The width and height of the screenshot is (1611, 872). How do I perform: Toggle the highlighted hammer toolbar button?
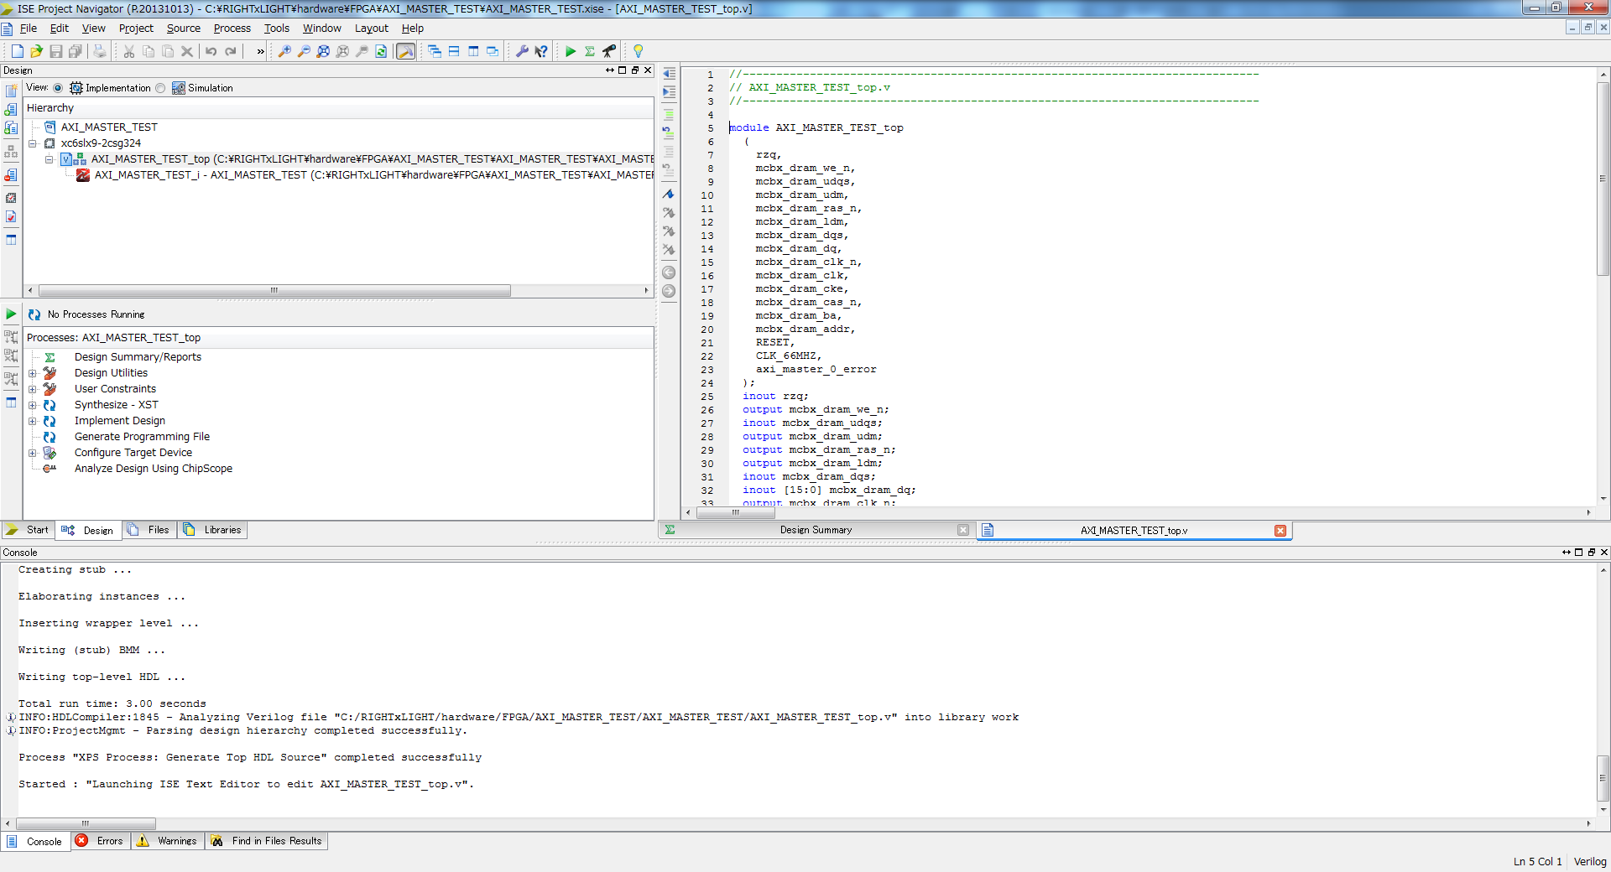coord(405,51)
